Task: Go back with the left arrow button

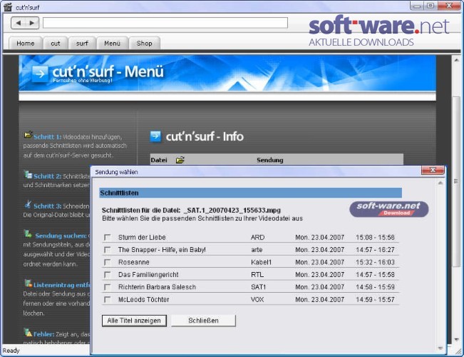Action: 19,23
